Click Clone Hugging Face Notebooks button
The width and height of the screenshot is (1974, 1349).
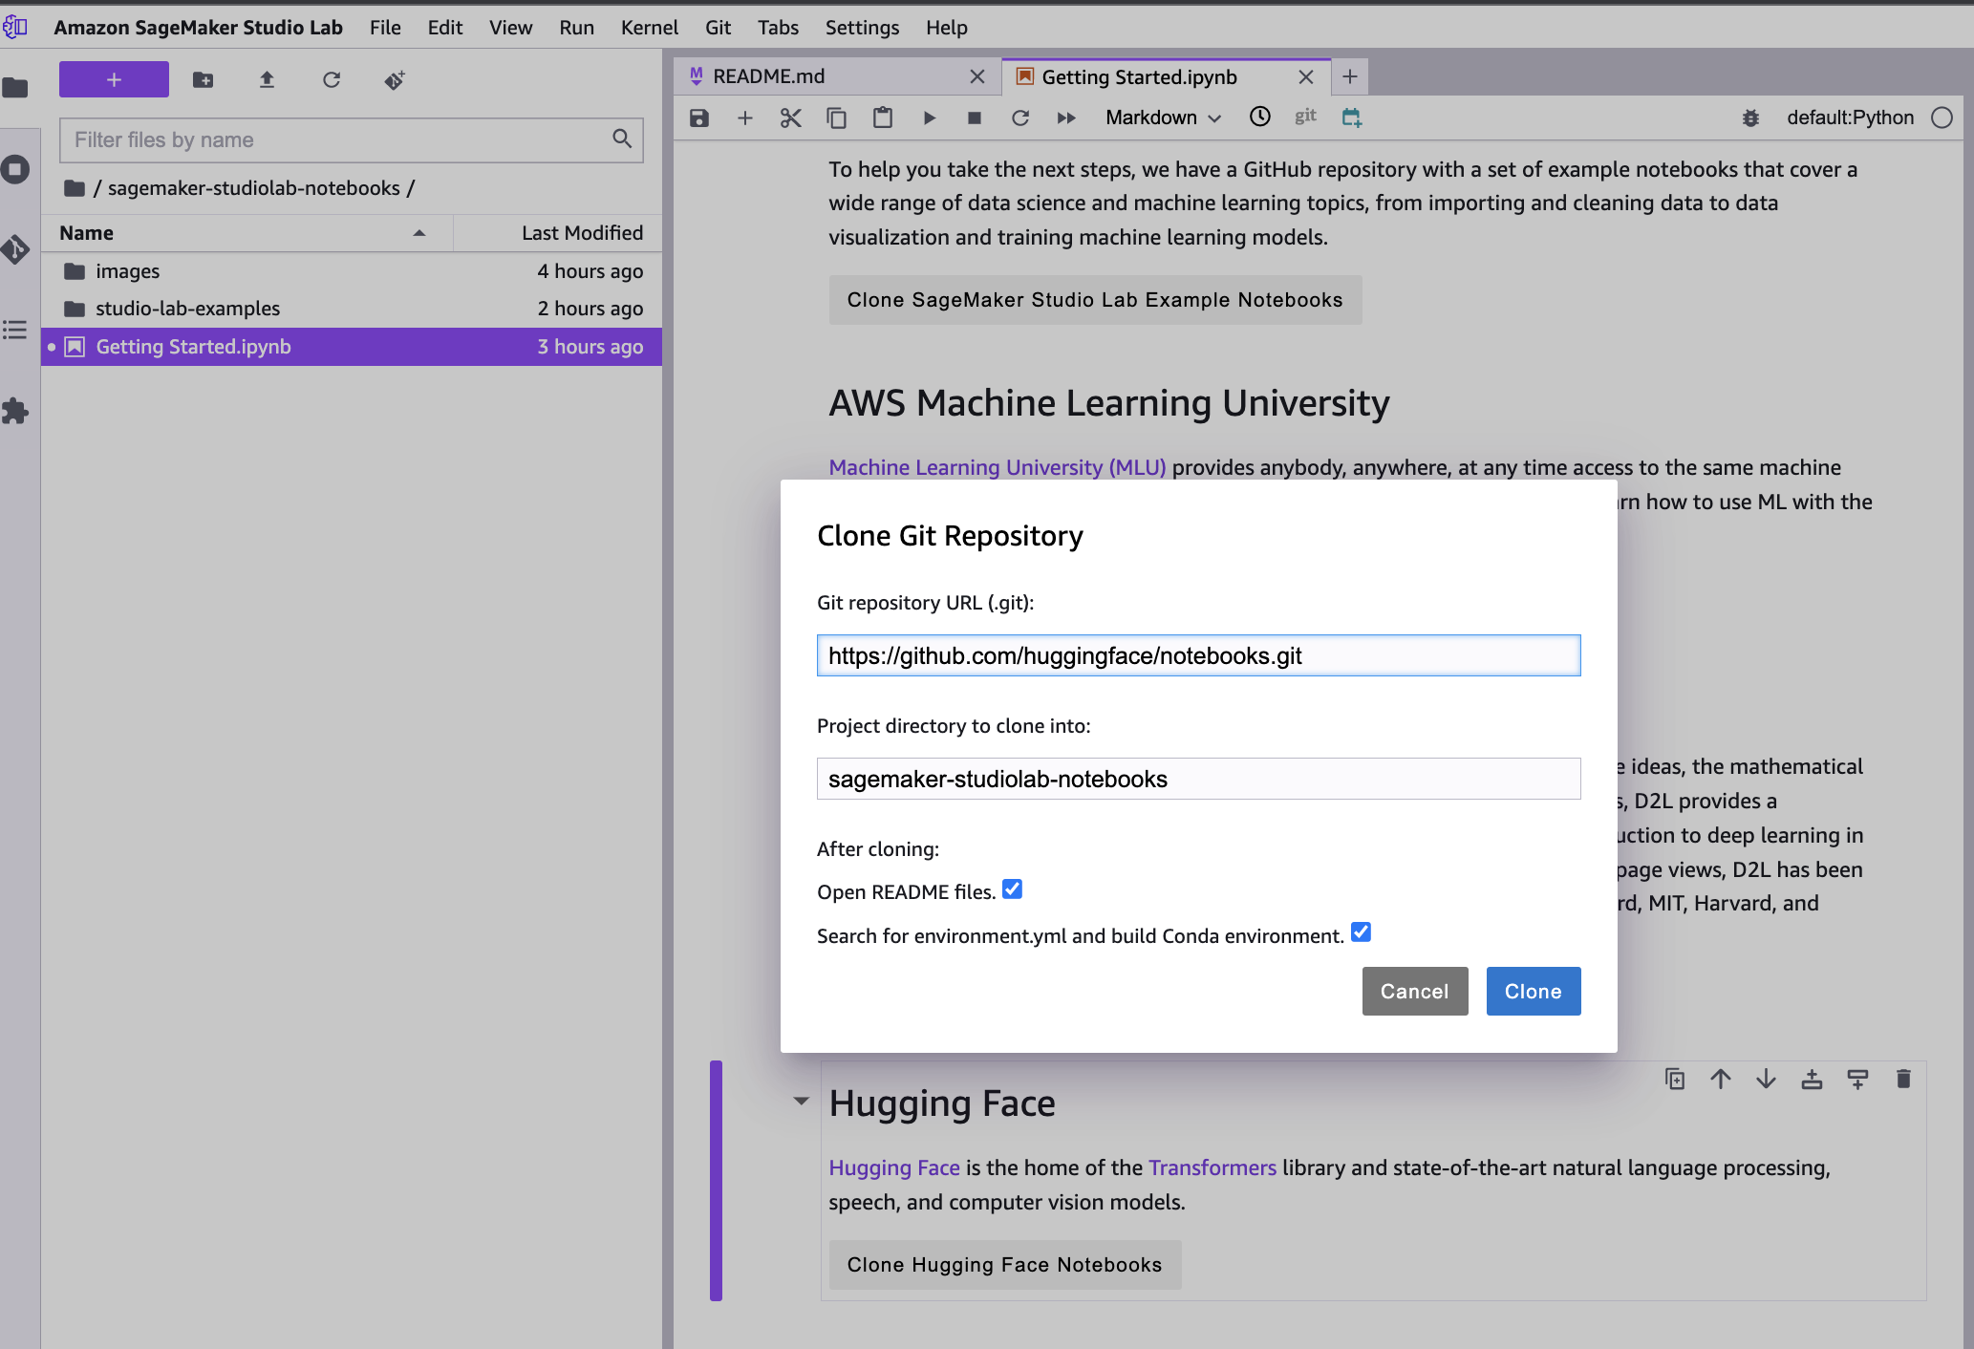point(1004,1265)
